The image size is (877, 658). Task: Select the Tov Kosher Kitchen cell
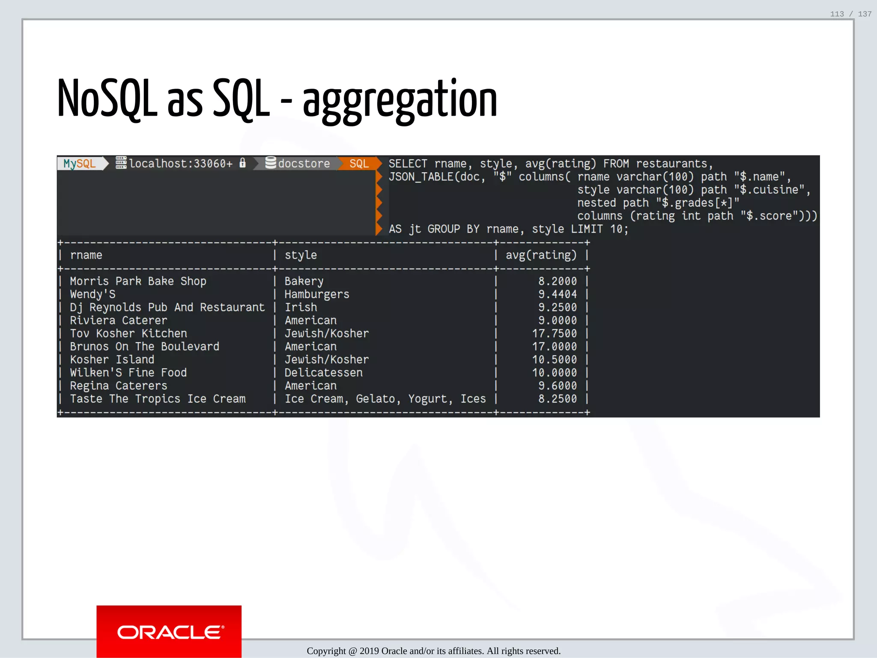coord(128,334)
